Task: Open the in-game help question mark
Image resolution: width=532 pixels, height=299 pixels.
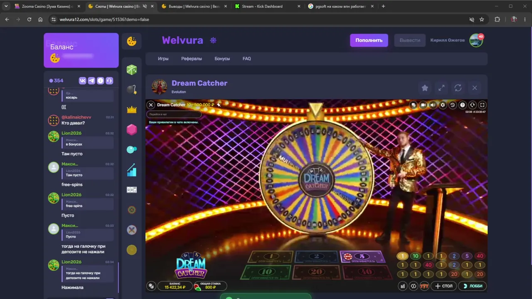Action: [x=462, y=105]
